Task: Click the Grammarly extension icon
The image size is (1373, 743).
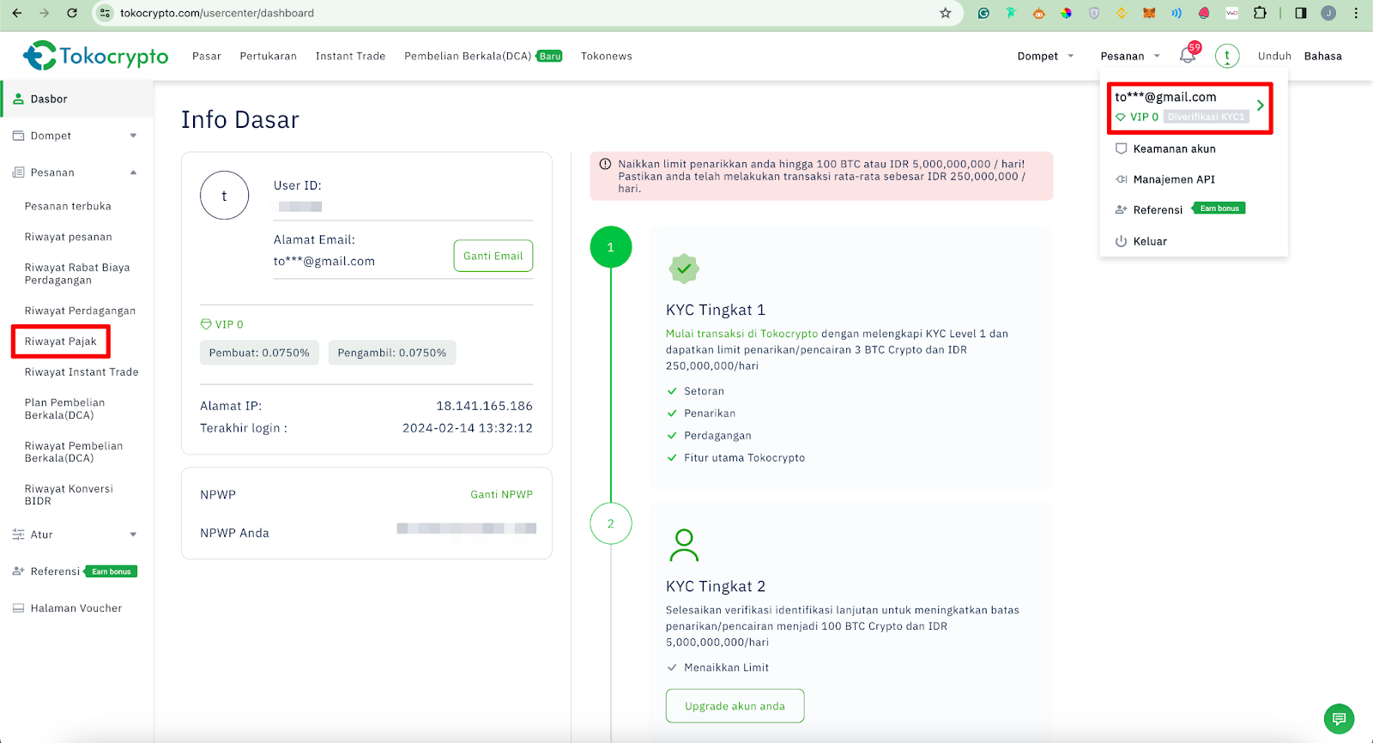Action: [x=983, y=13]
